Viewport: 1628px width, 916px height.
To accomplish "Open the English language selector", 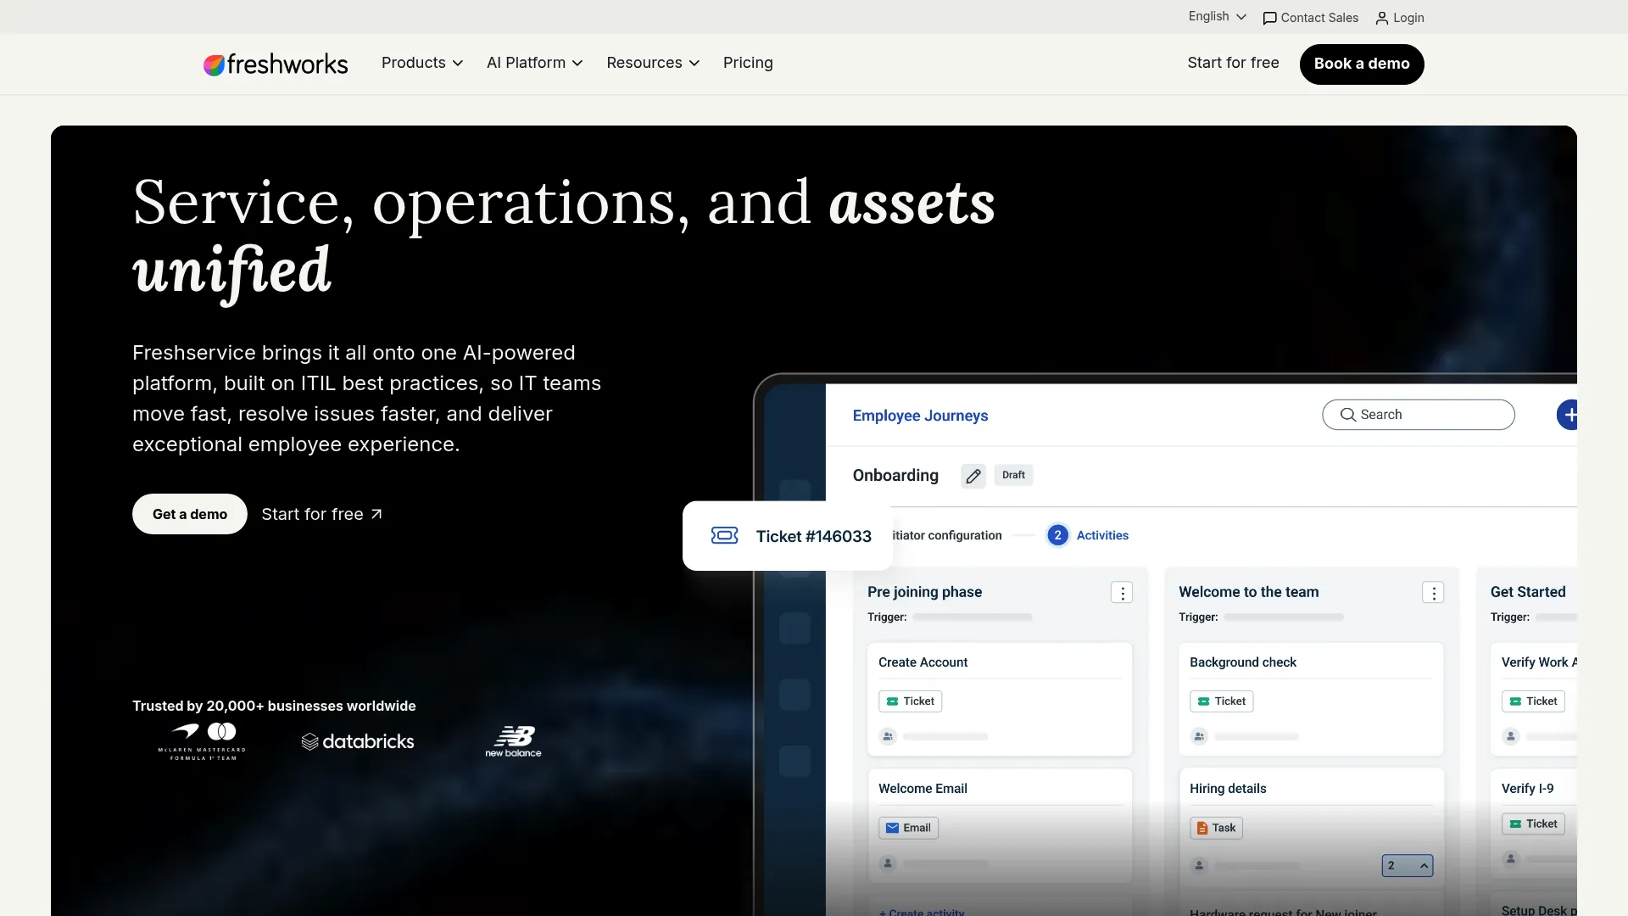I will 1218,17.
